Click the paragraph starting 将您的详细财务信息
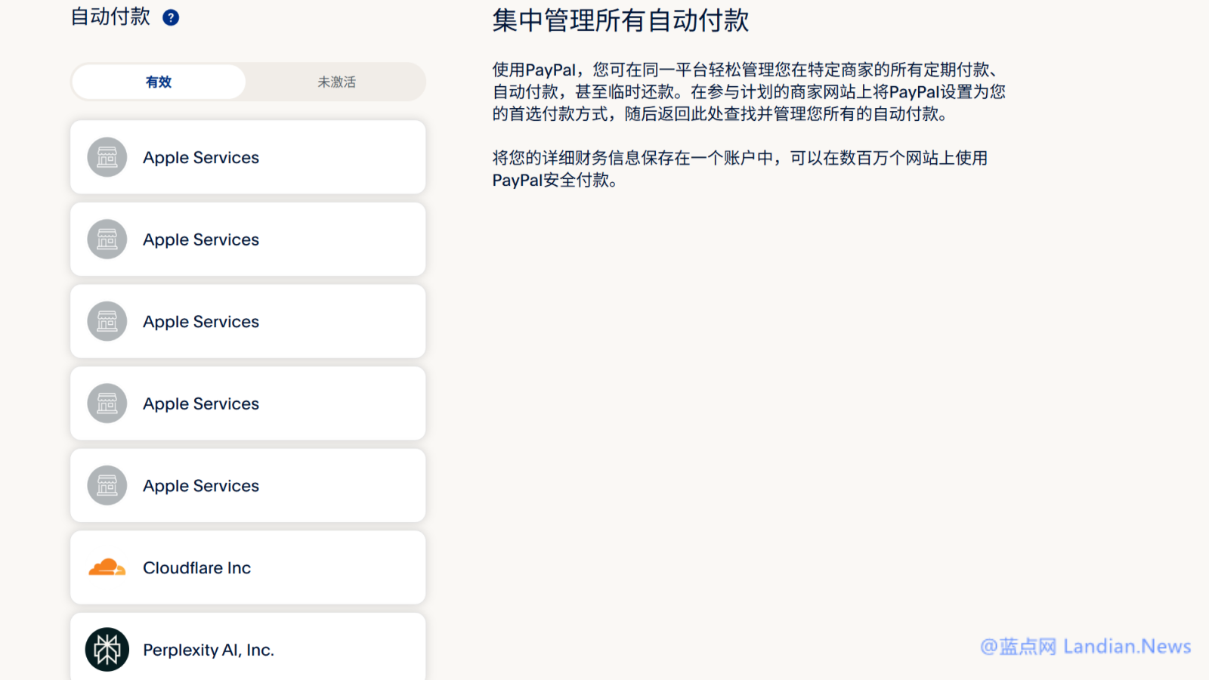The height and width of the screenshot is (680, 1209). [740, 168]
